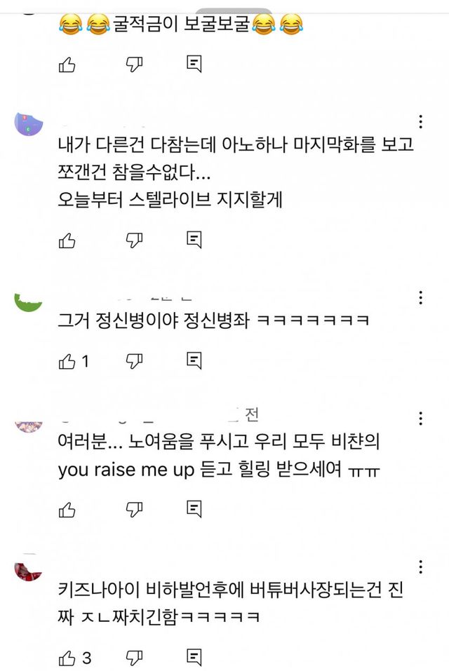This screenshot has width=449, height=671.
Task: Dislike the 정신병이야 정신병좌 comment
Action: (x=134, y=362)
